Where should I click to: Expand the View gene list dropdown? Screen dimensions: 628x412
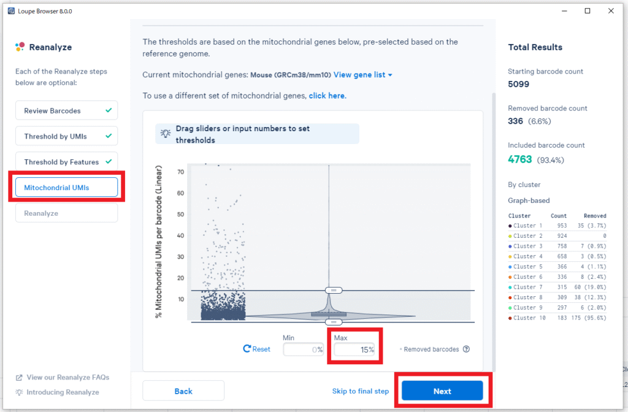[363, 75]
